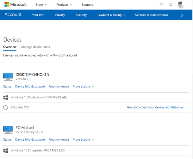Show more account navigation items arrow
This screenshot has height=159, width=193.
[x=182, y=15]
